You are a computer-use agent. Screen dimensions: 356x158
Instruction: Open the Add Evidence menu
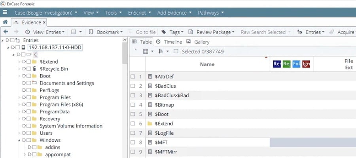(174, 13)
